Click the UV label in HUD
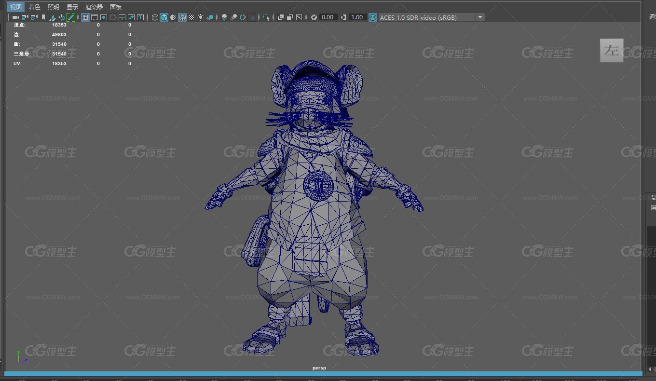Image resolution: width=656 pixels, height=381 pixels. (x=17, y=64)
